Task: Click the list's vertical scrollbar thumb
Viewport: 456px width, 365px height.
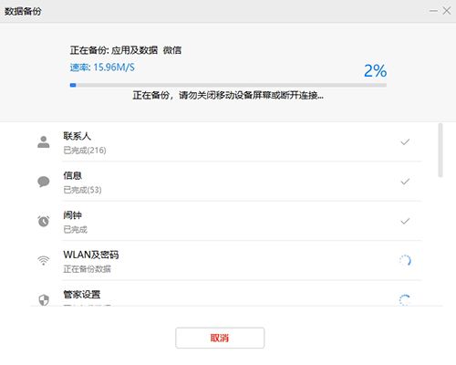Action: tap(440, 150)
